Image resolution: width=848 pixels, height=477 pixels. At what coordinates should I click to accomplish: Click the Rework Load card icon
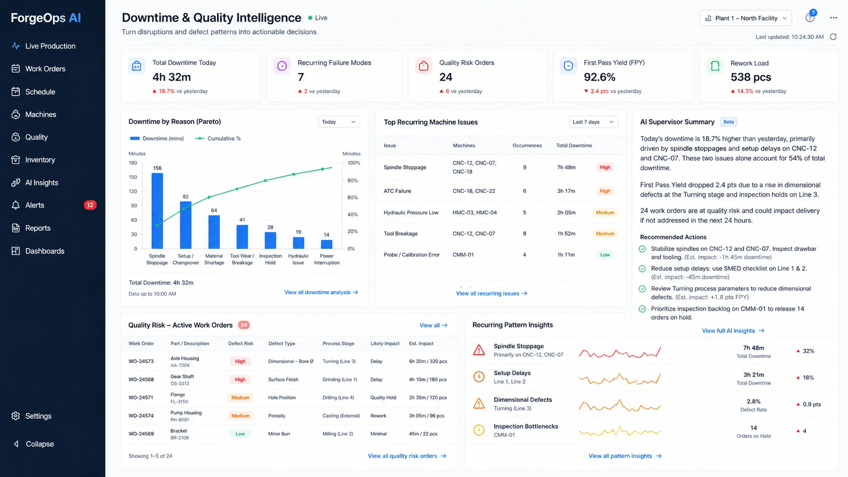click(715, 66)
